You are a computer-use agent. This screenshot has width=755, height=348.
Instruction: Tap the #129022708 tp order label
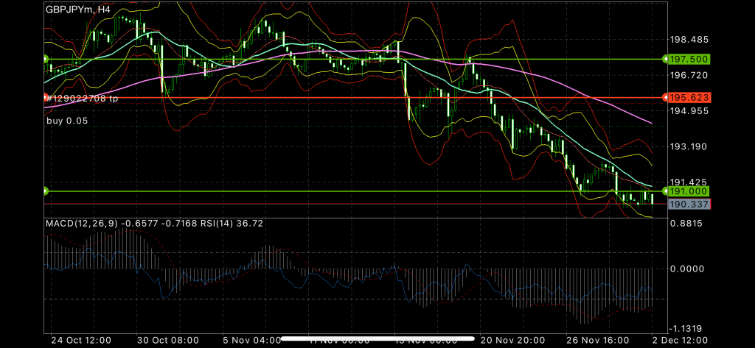coord(83,99)
